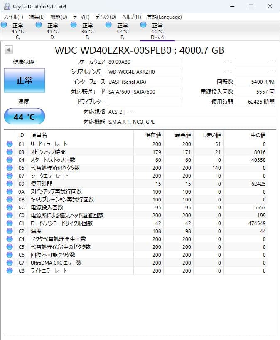Click status orb for attribute 01 リードエラーレート
The width and height of the screenshot is (280, 340).
(x=10, y=144)
